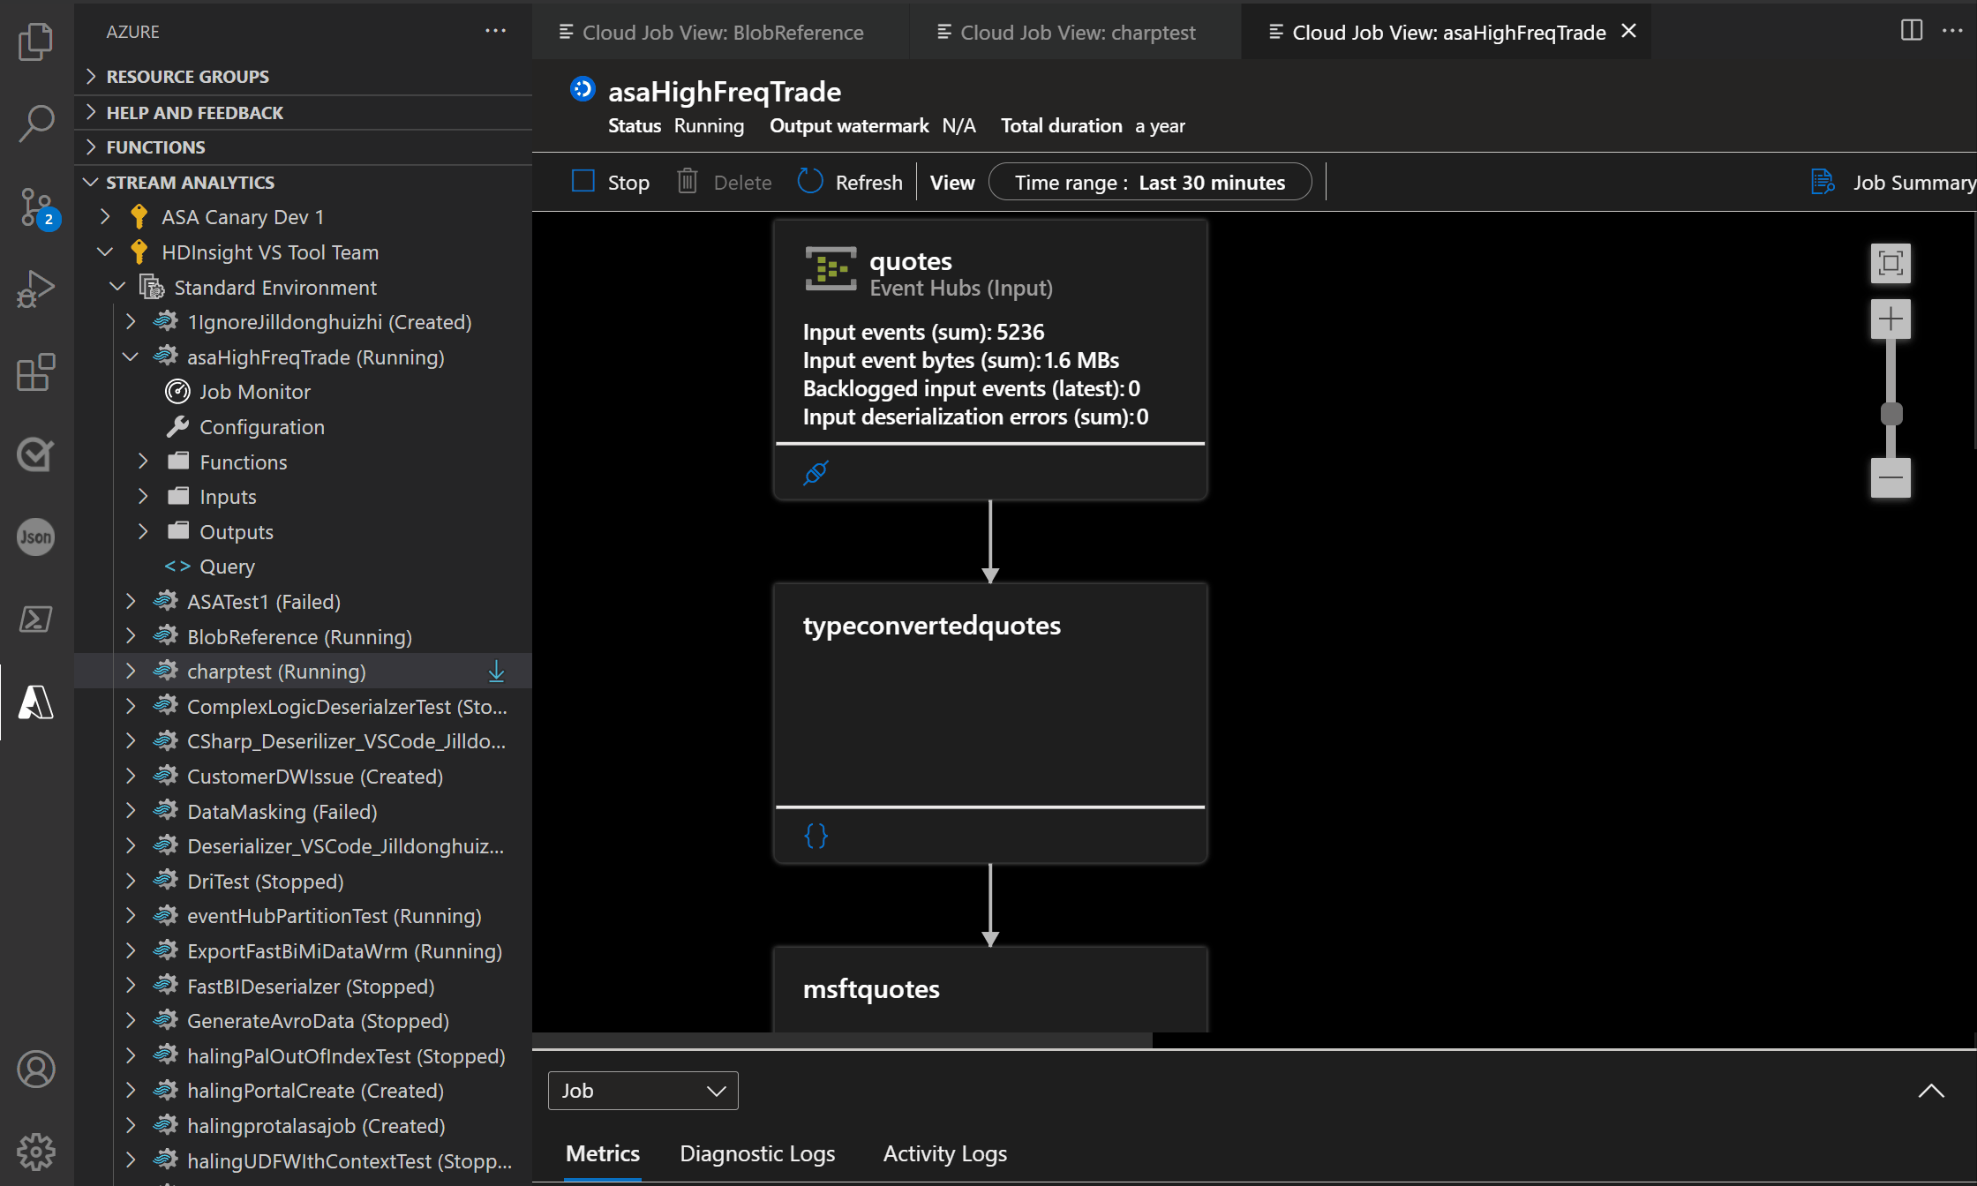Collapse the asaHighFreqTrade job node
1977x1186 pixels.
131,357
